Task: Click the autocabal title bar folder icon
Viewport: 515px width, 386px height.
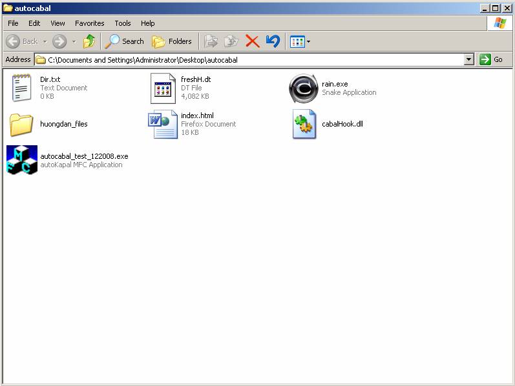Action: pyautogui.click(x=8, y=8)
